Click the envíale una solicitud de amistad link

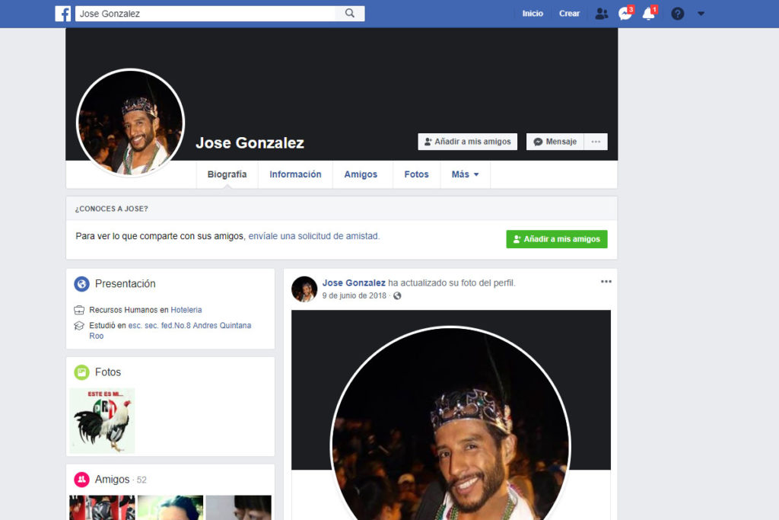click(314, 236)
